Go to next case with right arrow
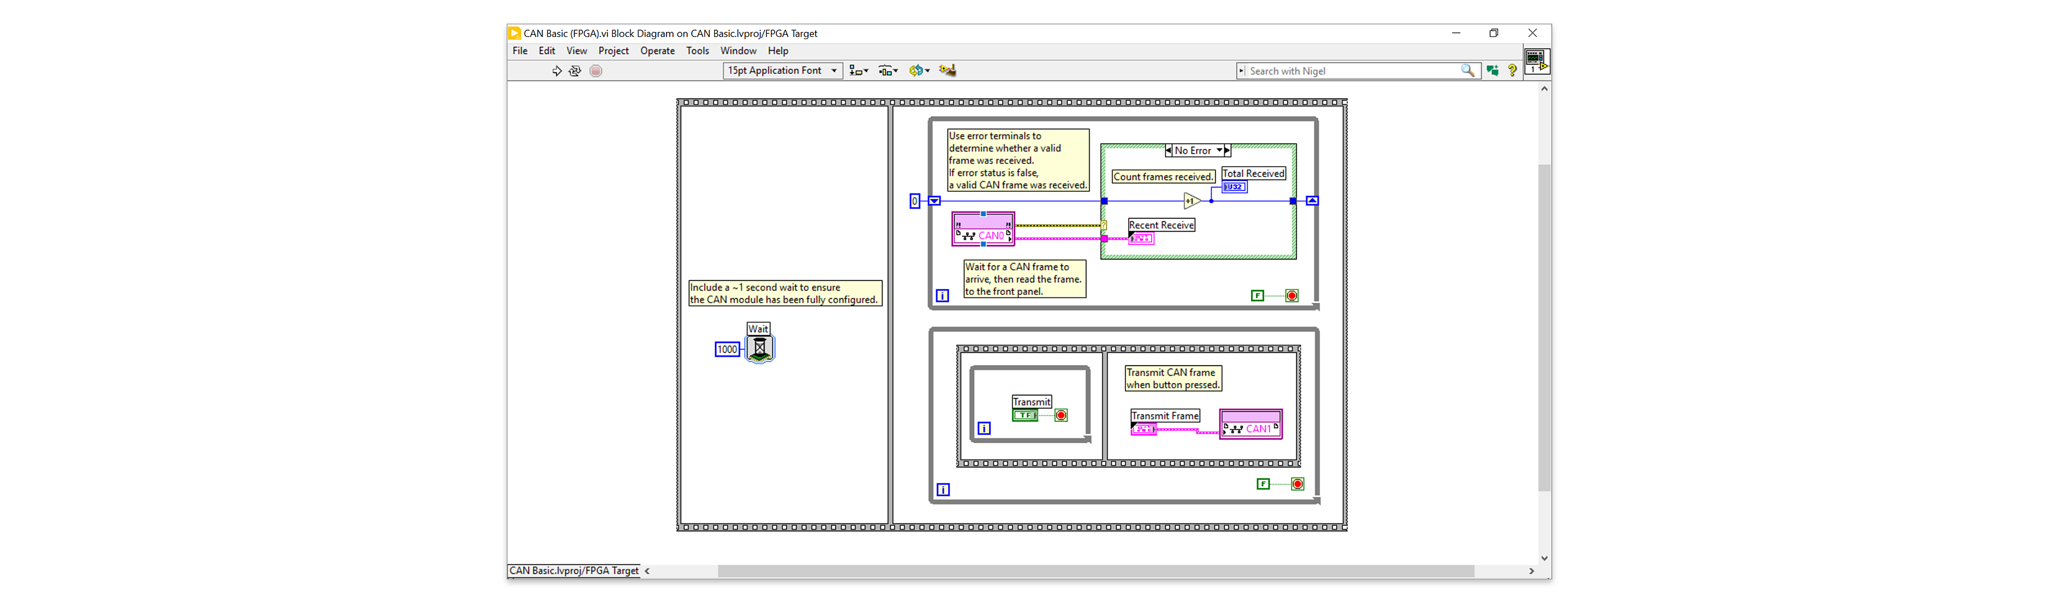2059x603 pixels. coord(1228,150)
